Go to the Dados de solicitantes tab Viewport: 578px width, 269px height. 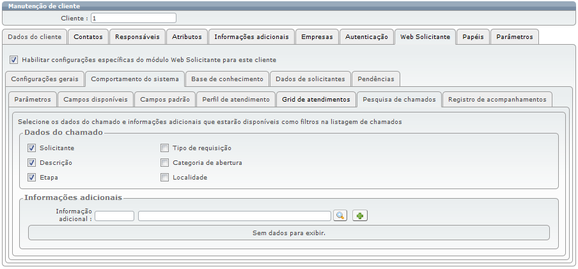point(310,79)
